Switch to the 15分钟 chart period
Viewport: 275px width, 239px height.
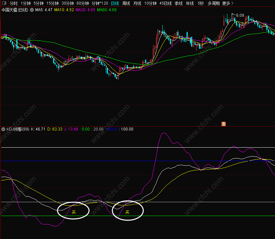click(x=53, y=3)
